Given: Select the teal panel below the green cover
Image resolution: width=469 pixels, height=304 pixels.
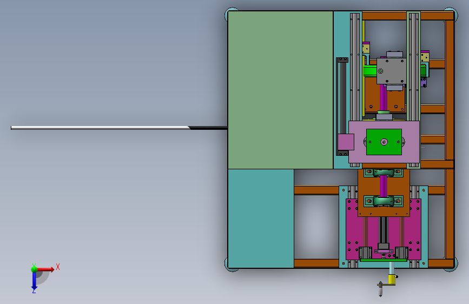Looking at the screenshot, I should 261,219.
